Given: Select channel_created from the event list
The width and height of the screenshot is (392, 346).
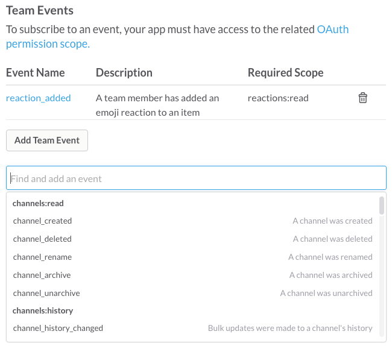Looking at the screenshot, I should pyautogui.click(x=42, y=221).
